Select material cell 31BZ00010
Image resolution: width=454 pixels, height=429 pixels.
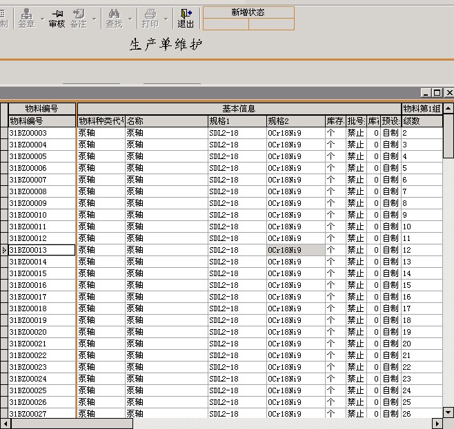coord(41,215)
